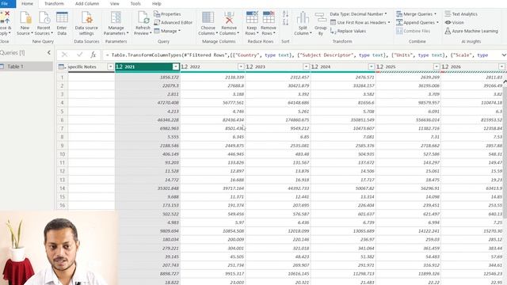Open Text Analytics AI insight
507x285 pixels.
461,14
